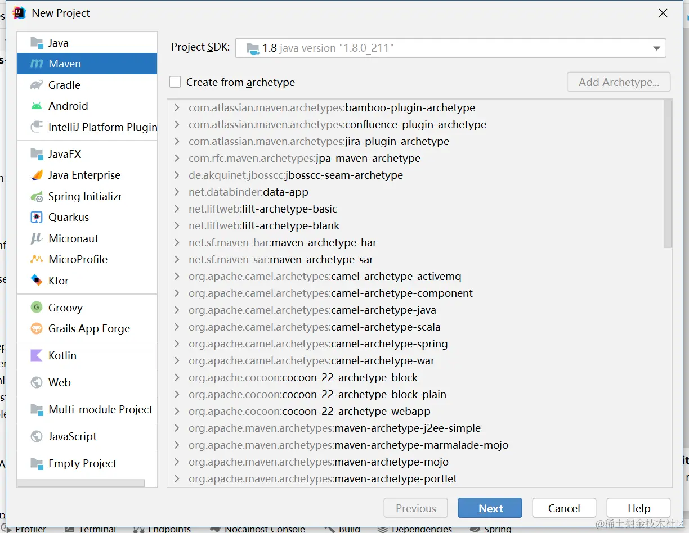
Task: Pick the Micronaut mu icon
Action: coord(37,238)
